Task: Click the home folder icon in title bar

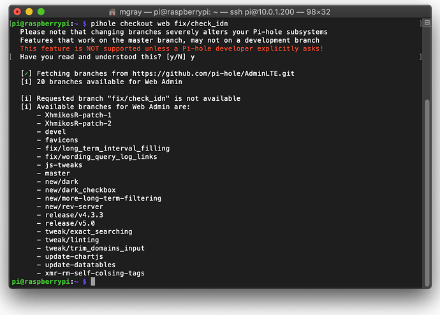Action: coord(131,11)
